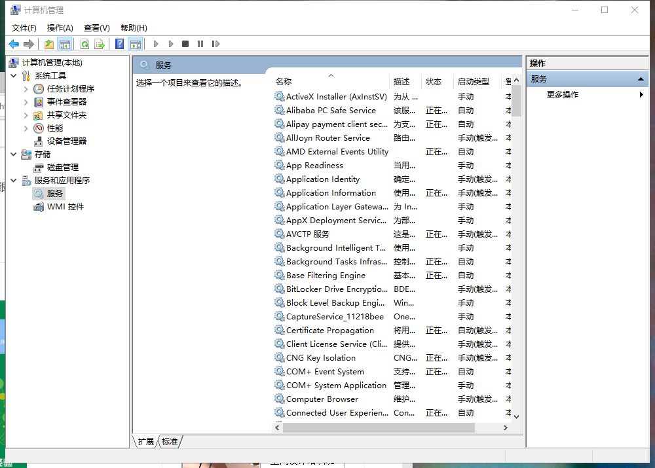The width and height of the screenshot is (655, 468).
Task: Select the 设备管理器 tree item
Action: (66, 141)
